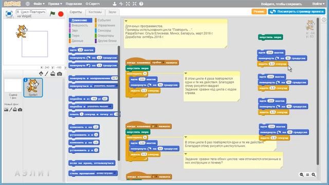Click Посмотреть страницу проекта button
The height and width of the screenshot is (185, 329).
[x=297, y=11]
